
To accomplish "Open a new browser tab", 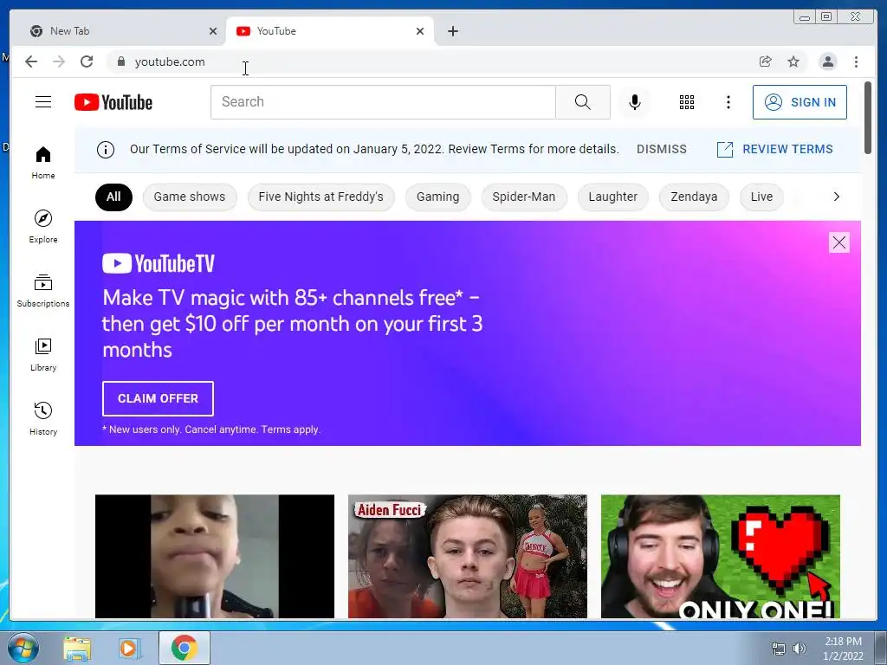I will tap(452, 31).
